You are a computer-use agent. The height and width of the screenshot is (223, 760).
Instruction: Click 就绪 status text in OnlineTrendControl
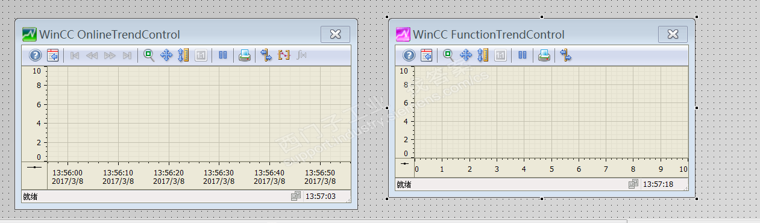30,196
